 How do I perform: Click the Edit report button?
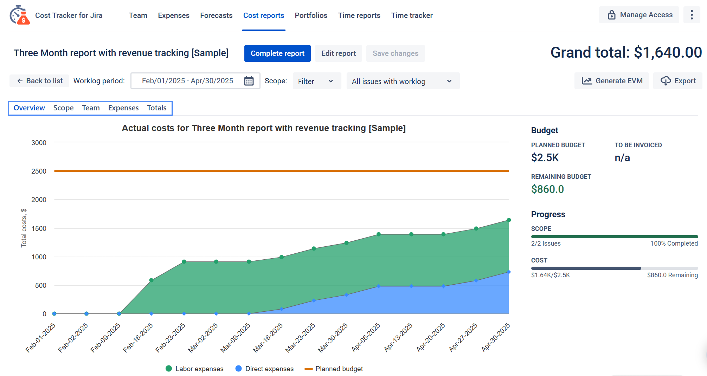(x=338, y=53)
